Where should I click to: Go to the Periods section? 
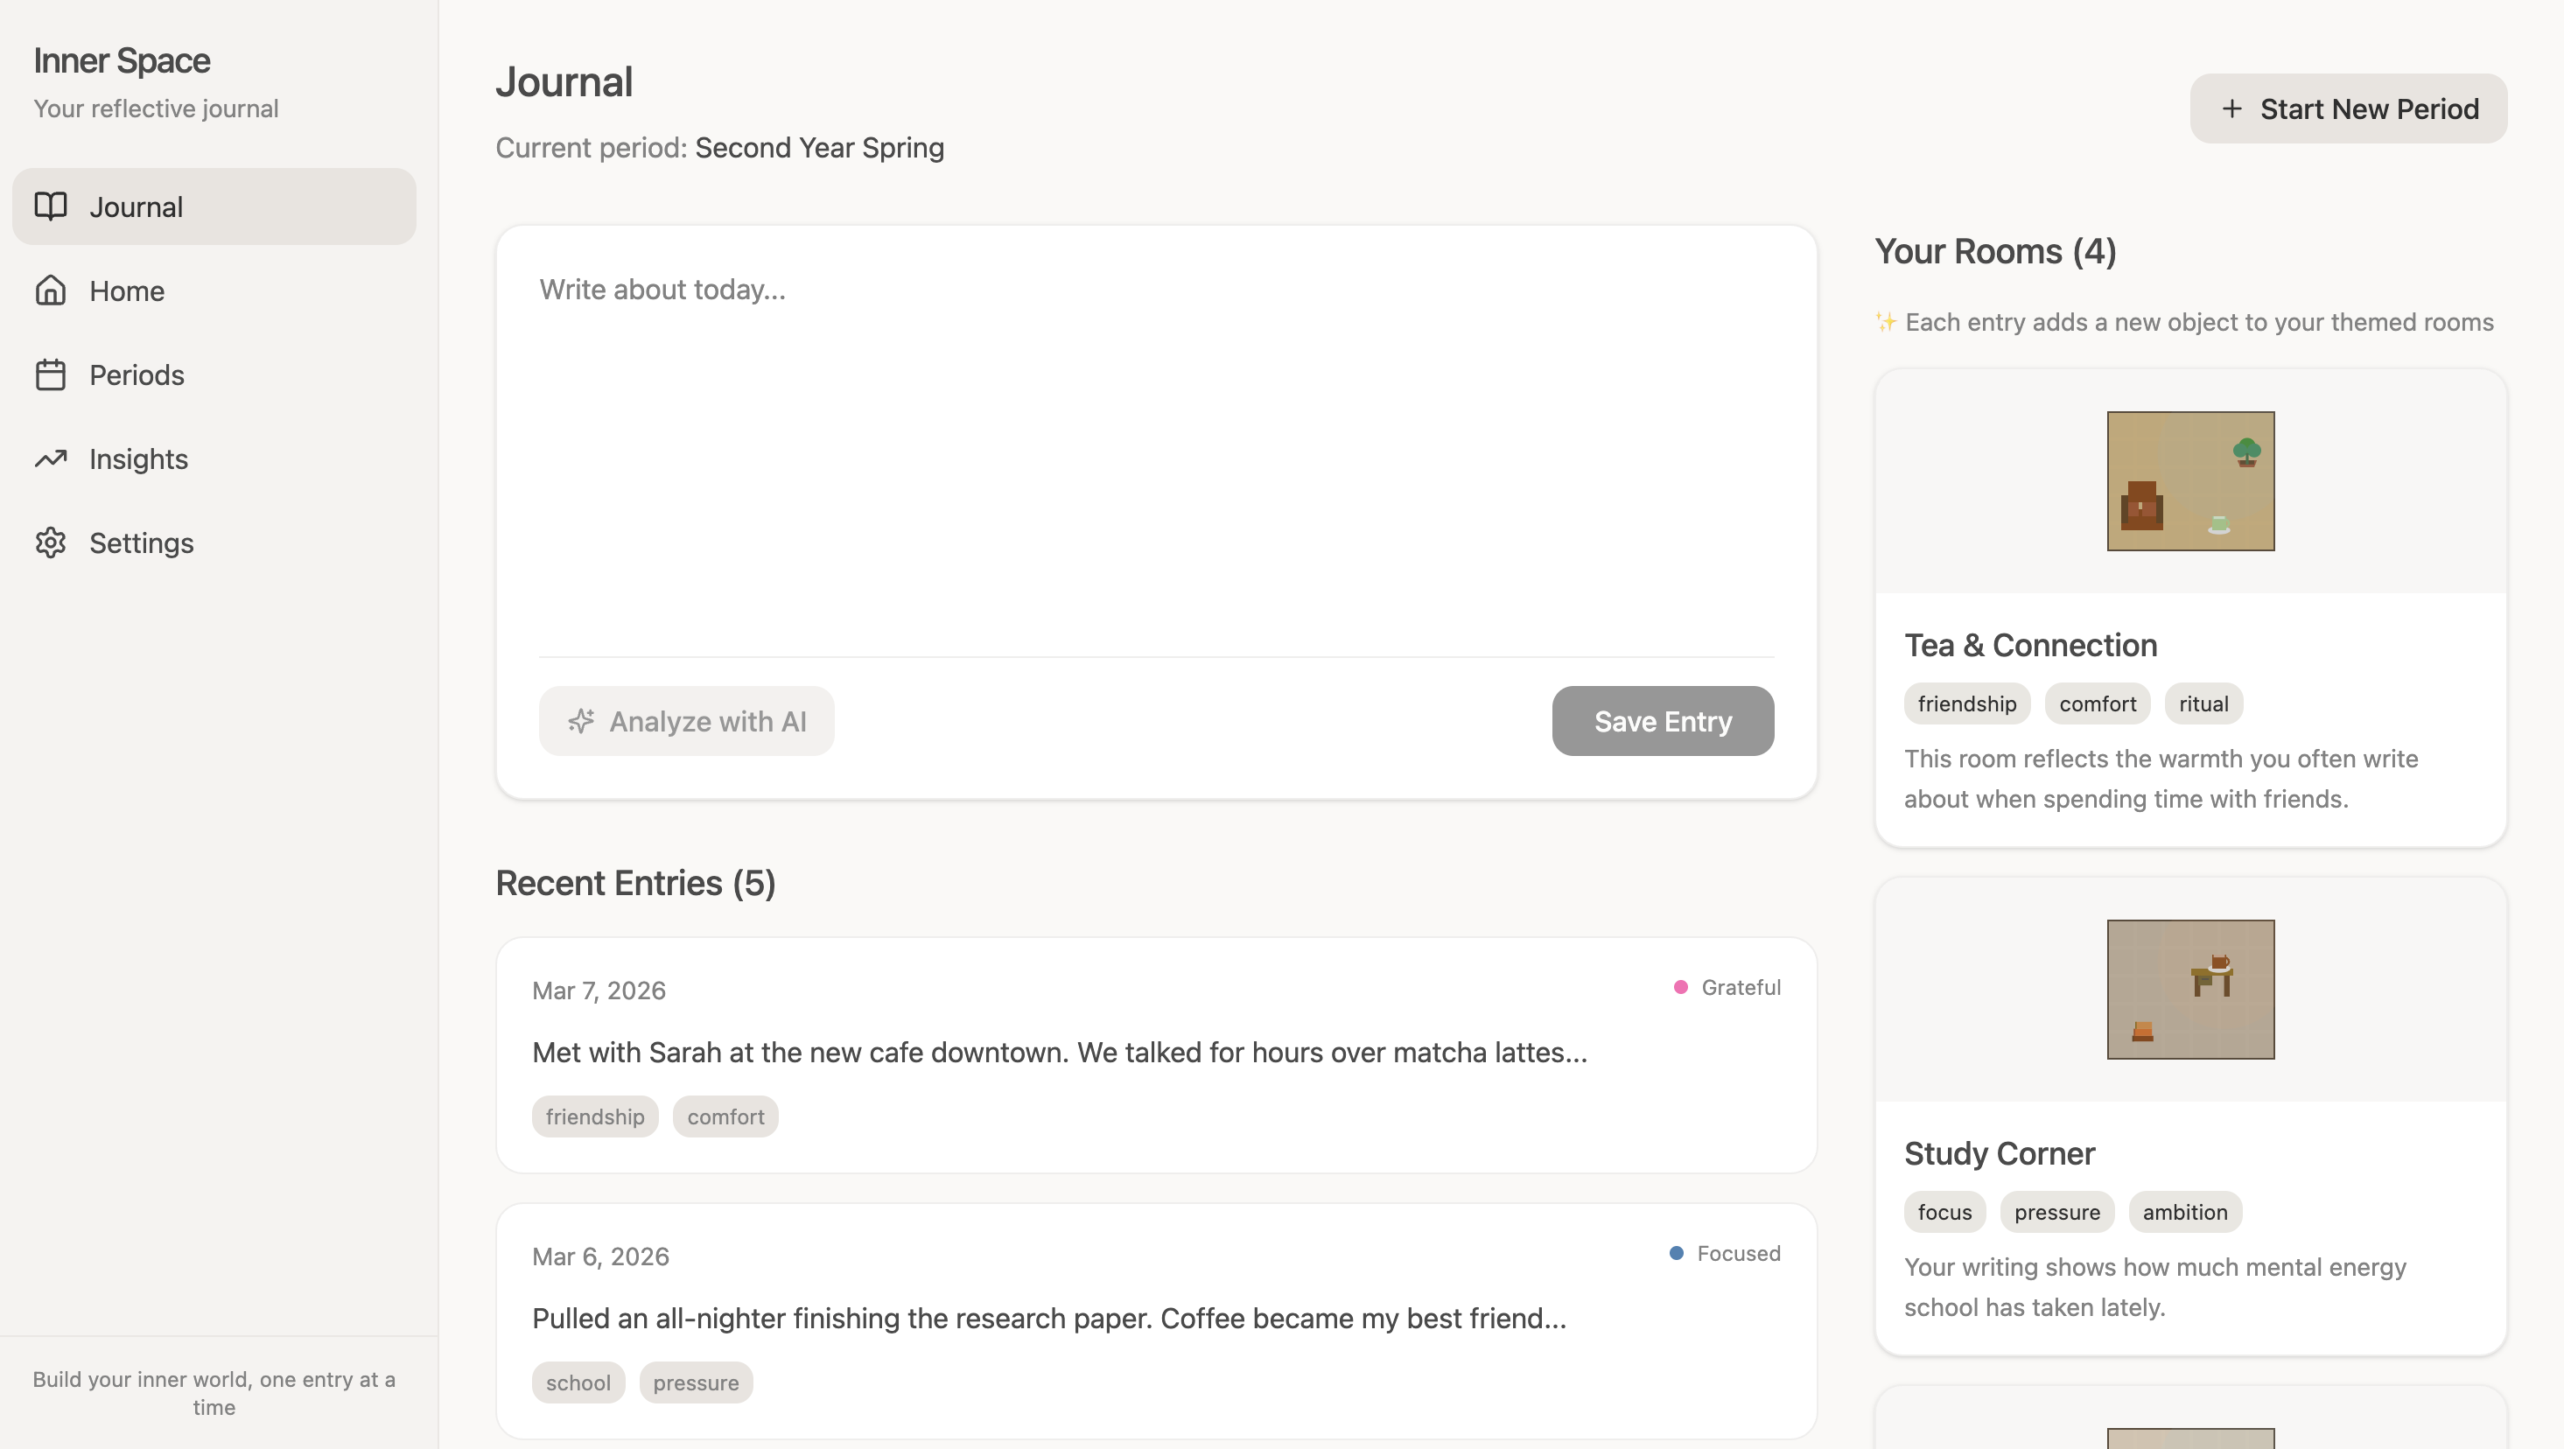(137, 375)
